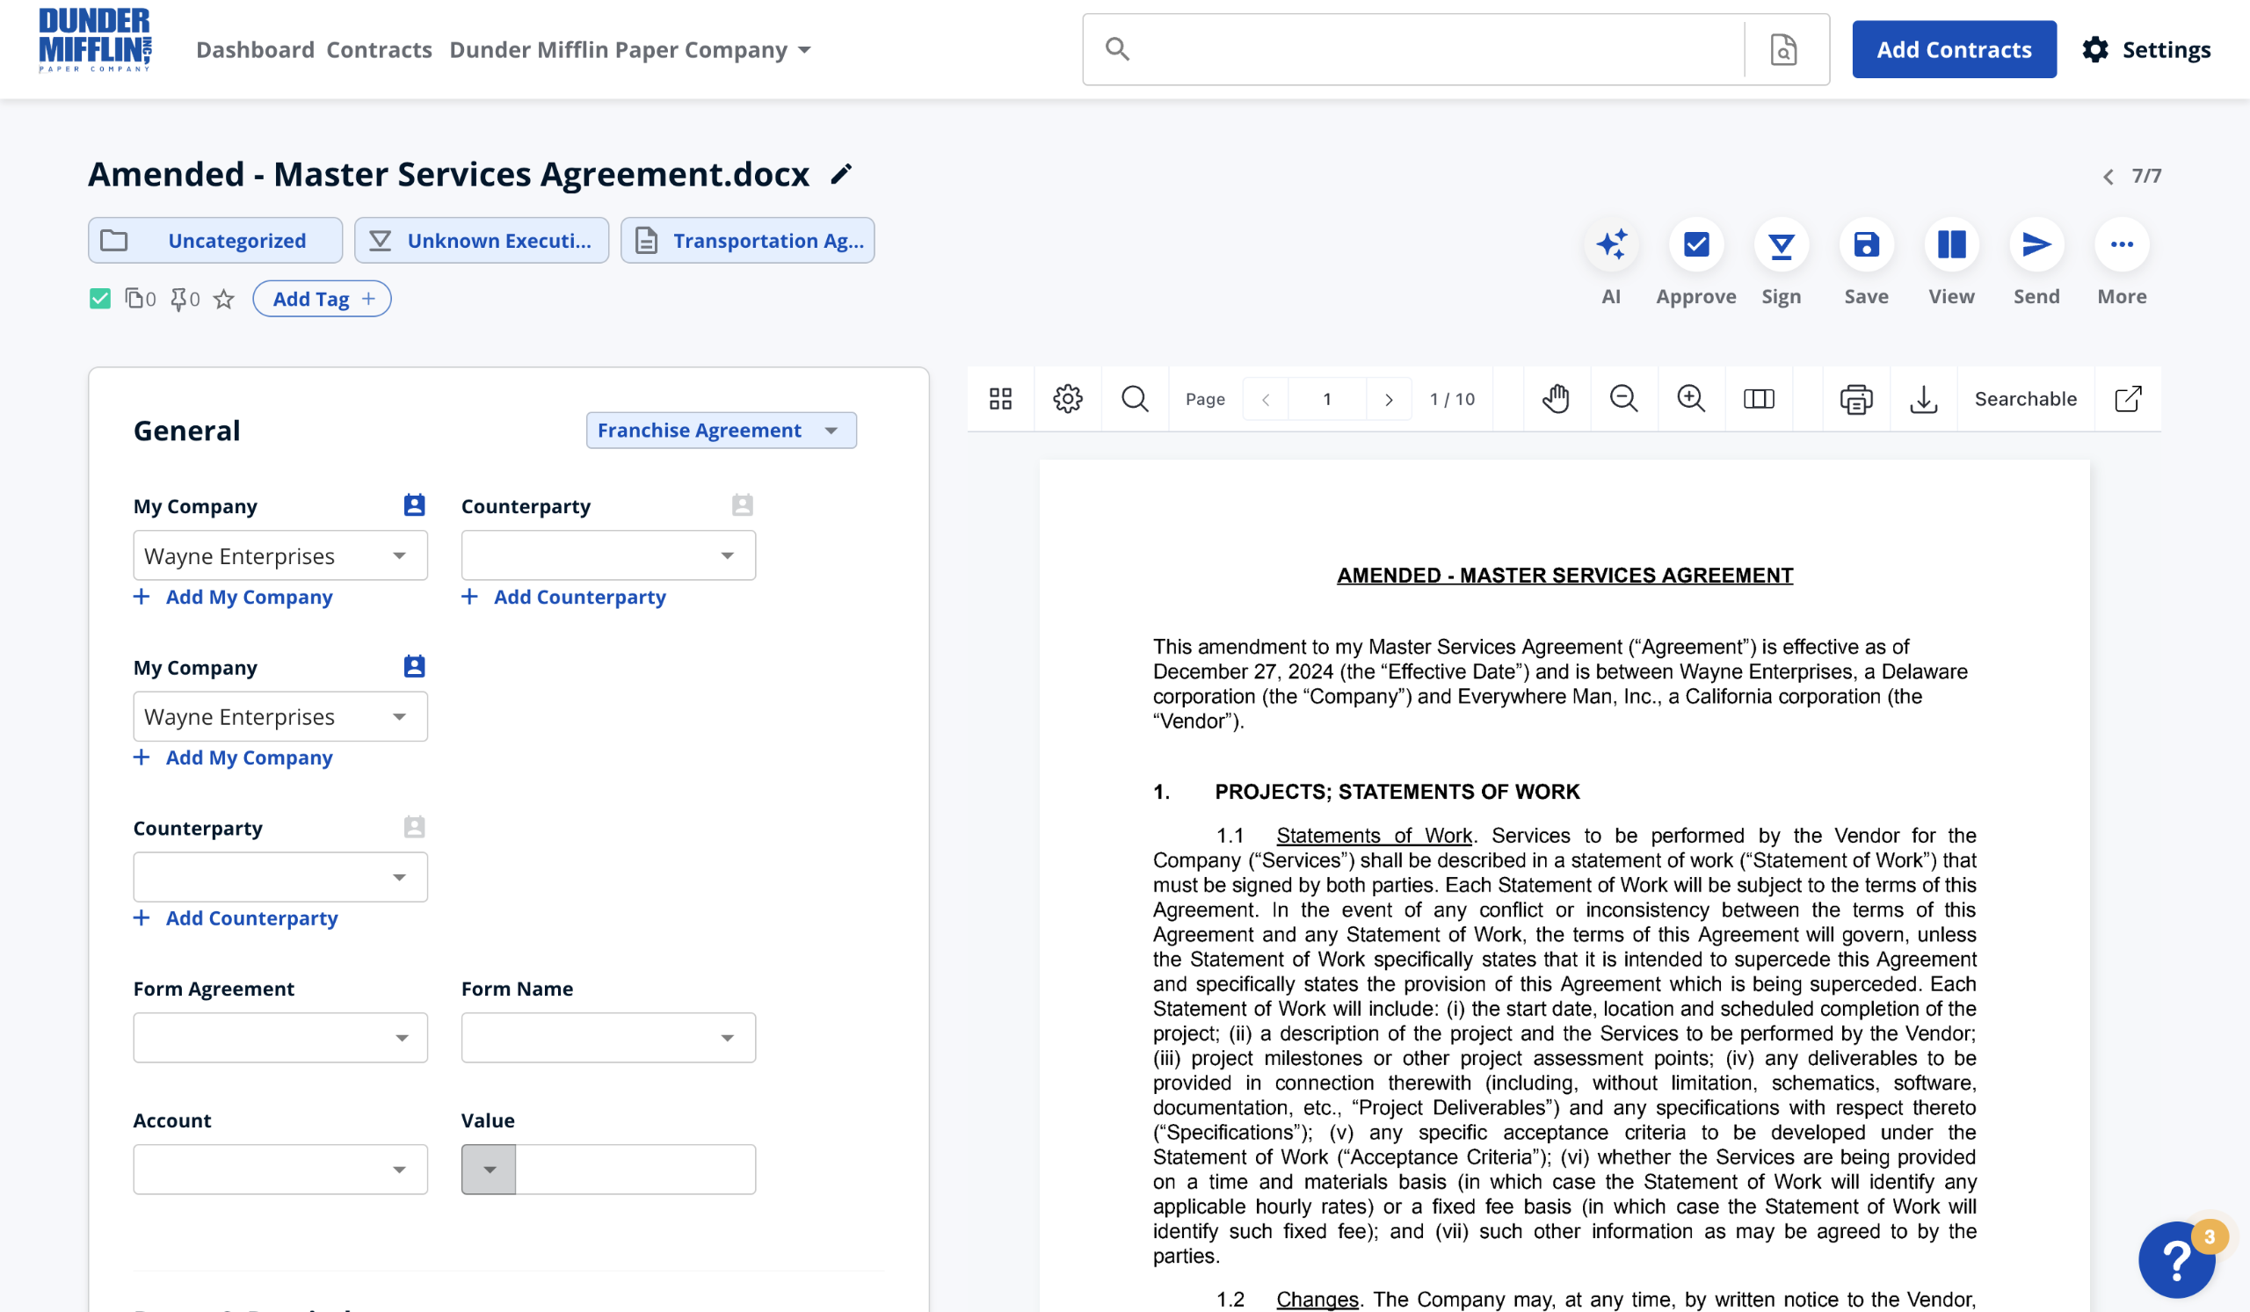The width and height of the screenshot is (2250, 1312).
Task: Open the Franchise Agreement type dropdown
Action: pos(721,431)
